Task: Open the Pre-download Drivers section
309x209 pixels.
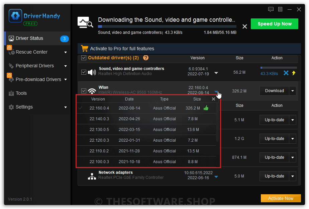Action: point(37,79)
